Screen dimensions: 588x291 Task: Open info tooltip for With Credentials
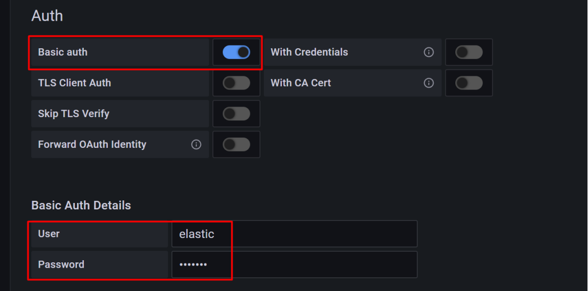pyautogui.click(x=429, y=52)
